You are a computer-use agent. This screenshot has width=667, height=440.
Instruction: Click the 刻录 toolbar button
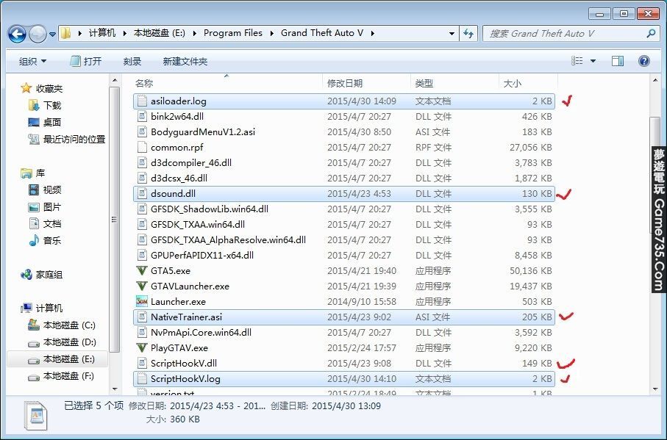click(x=132, y=61)
